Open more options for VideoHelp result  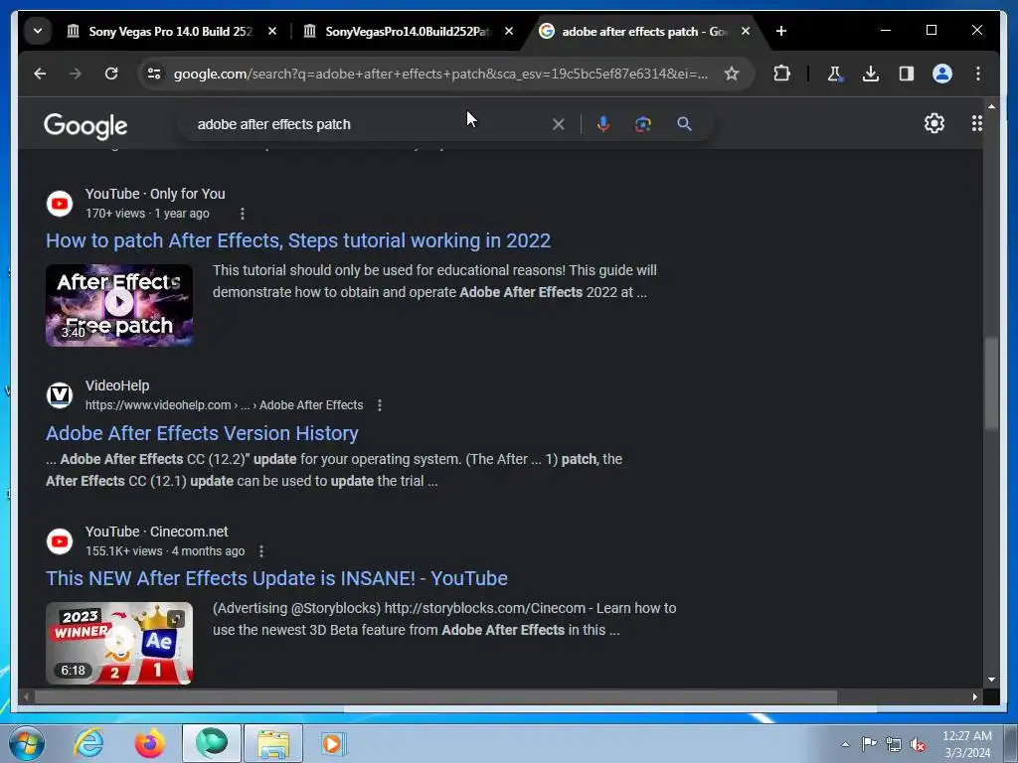click(380, 405)
